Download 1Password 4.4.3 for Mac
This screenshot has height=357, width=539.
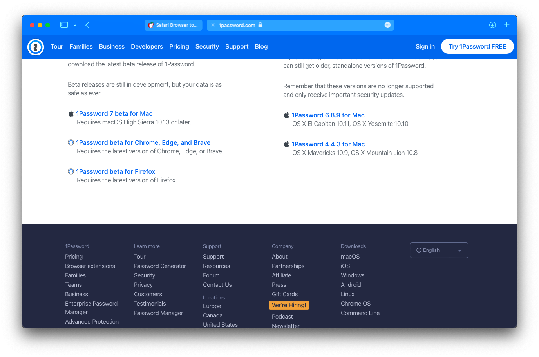coord(328,144)
